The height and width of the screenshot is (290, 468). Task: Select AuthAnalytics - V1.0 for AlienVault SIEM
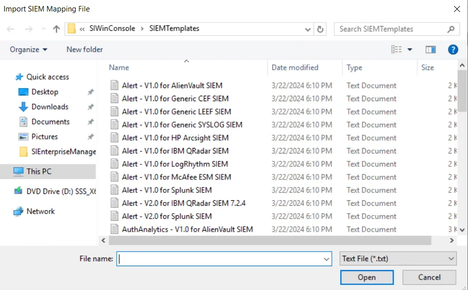pos(188,230)
